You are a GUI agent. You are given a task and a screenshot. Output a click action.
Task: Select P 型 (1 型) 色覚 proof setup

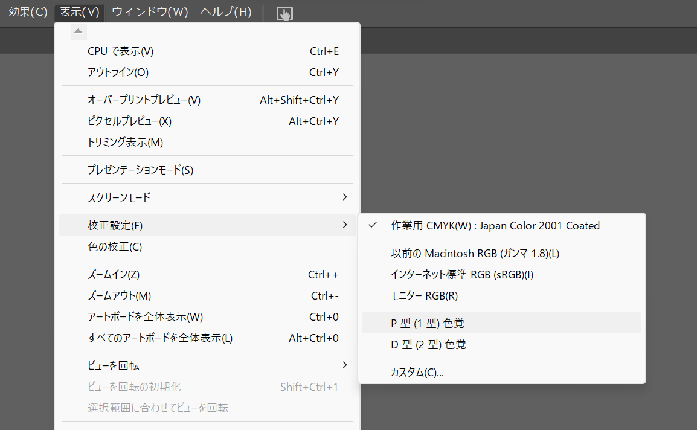click(428, 323)
